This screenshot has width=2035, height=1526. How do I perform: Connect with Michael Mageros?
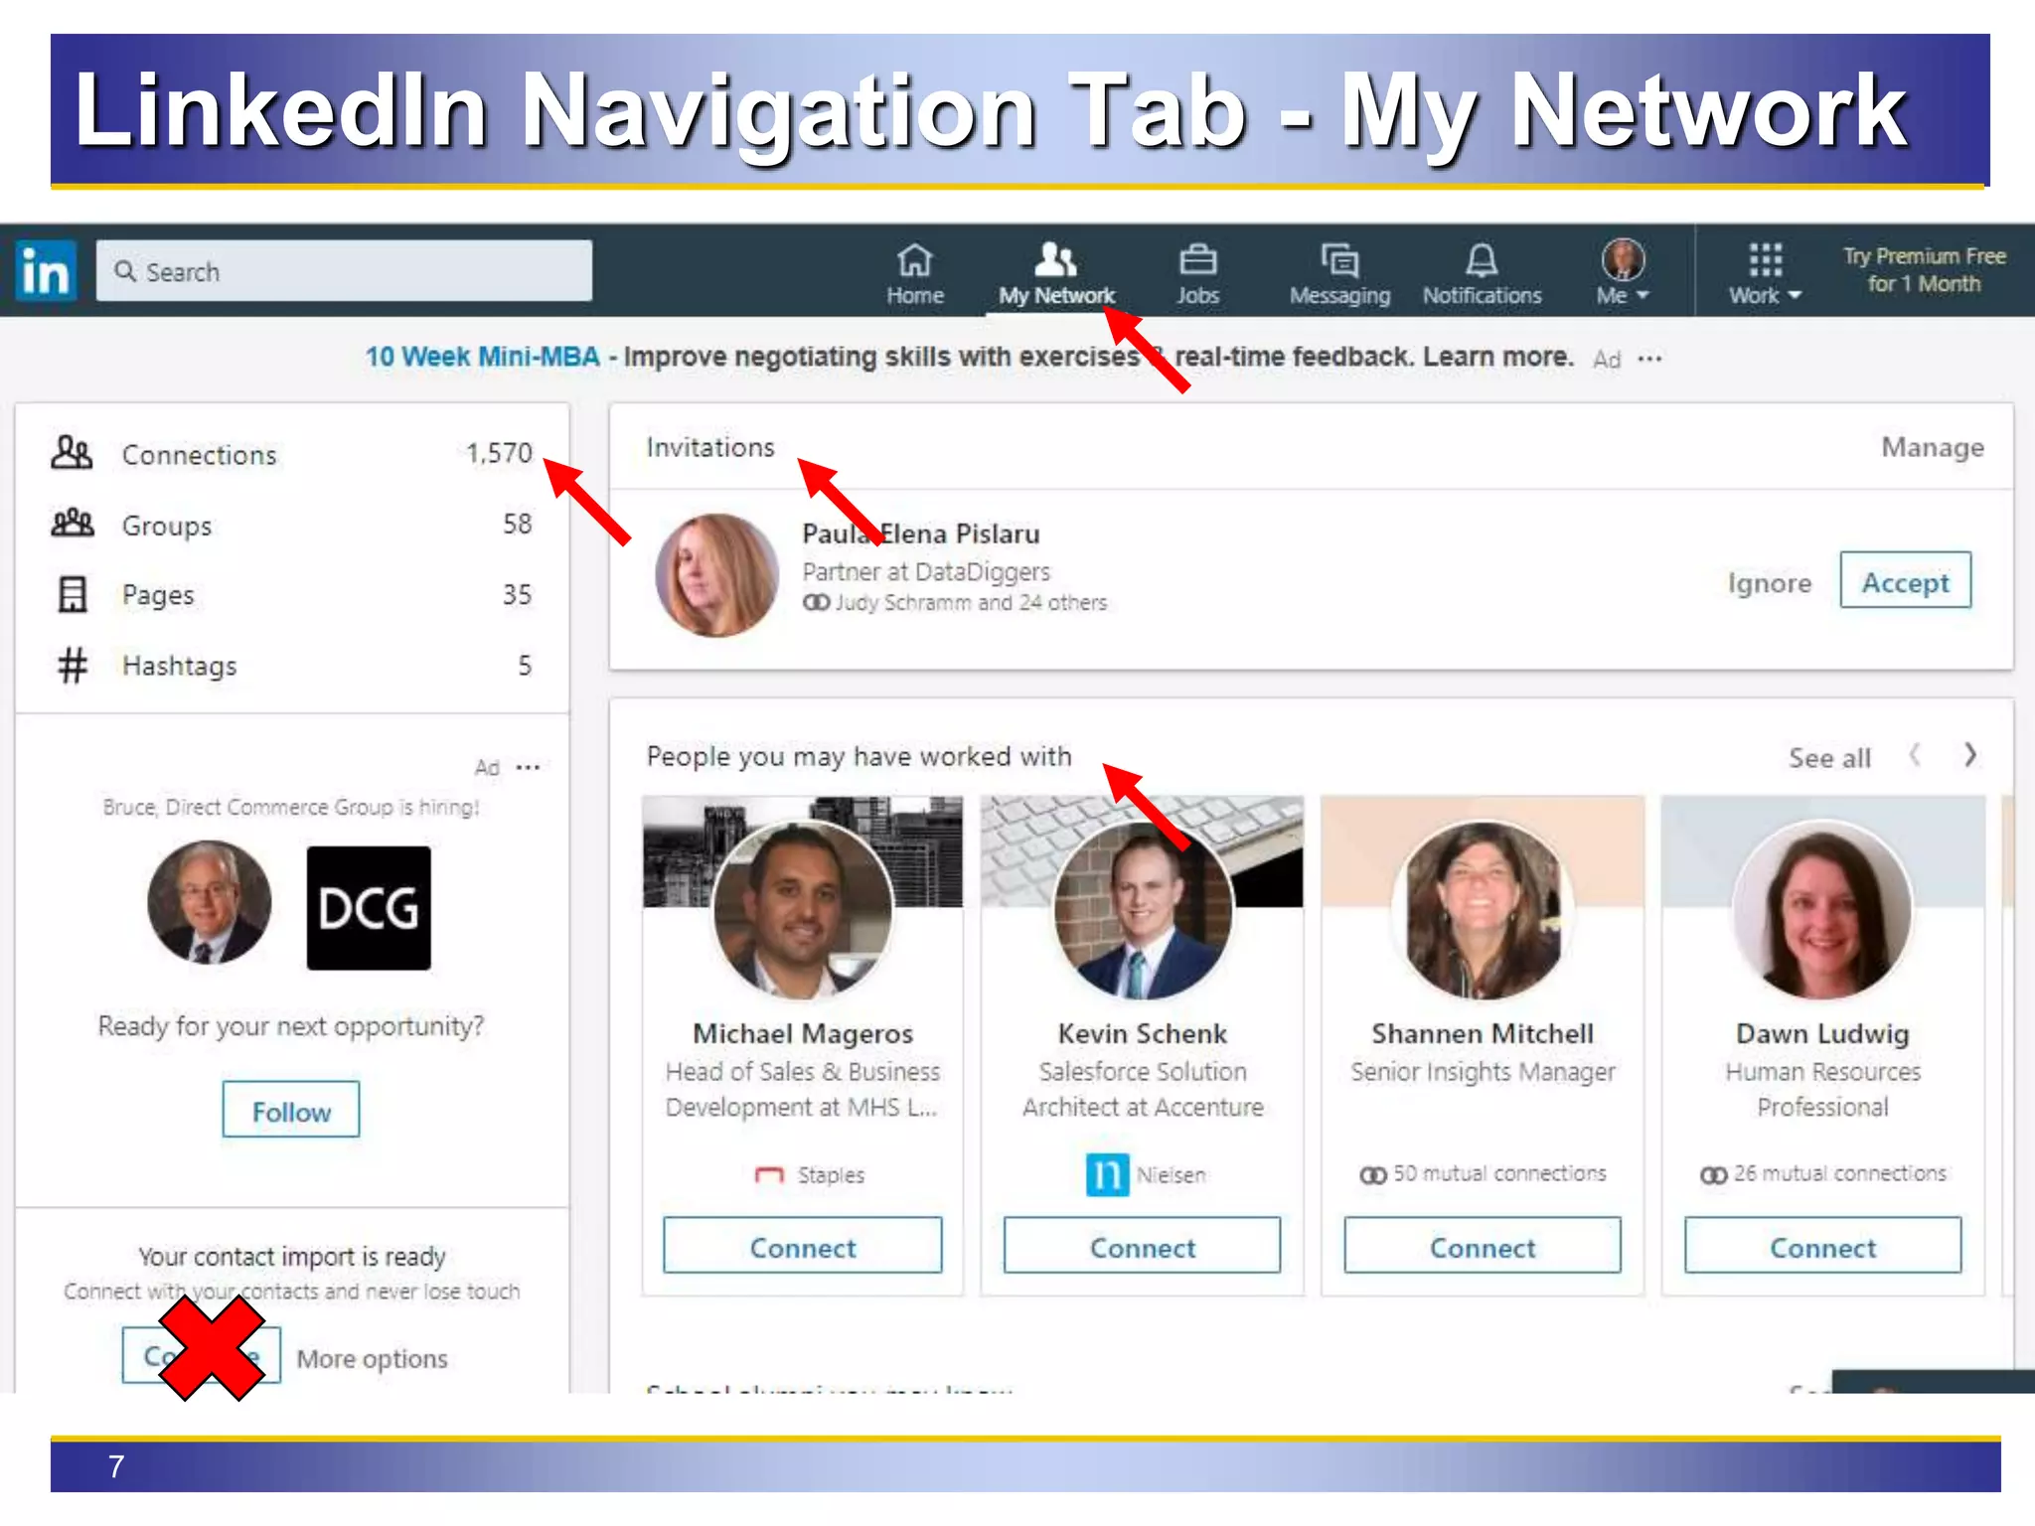pyautogui.click(x=803, y=1246)
